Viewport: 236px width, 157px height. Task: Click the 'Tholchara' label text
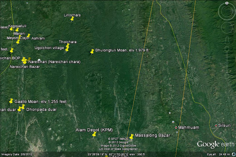click(68, 42)
